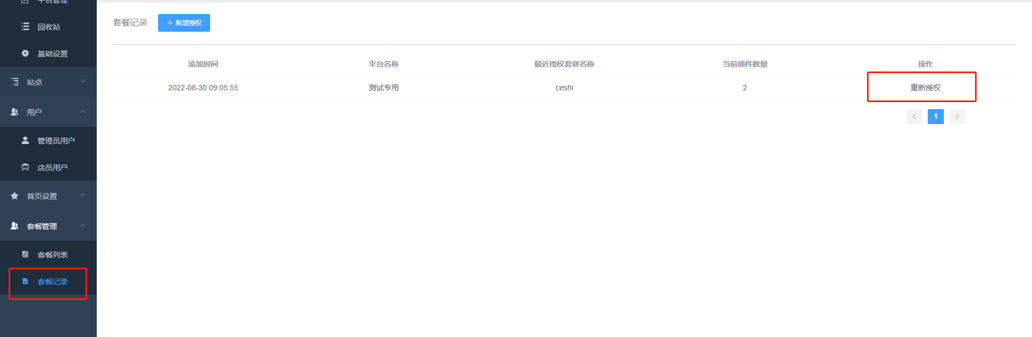
Task: Click the 首页设置 star icon
Action: coord(15,196)
